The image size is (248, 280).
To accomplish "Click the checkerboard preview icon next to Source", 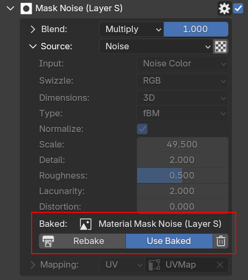I will tap(221, 47).
